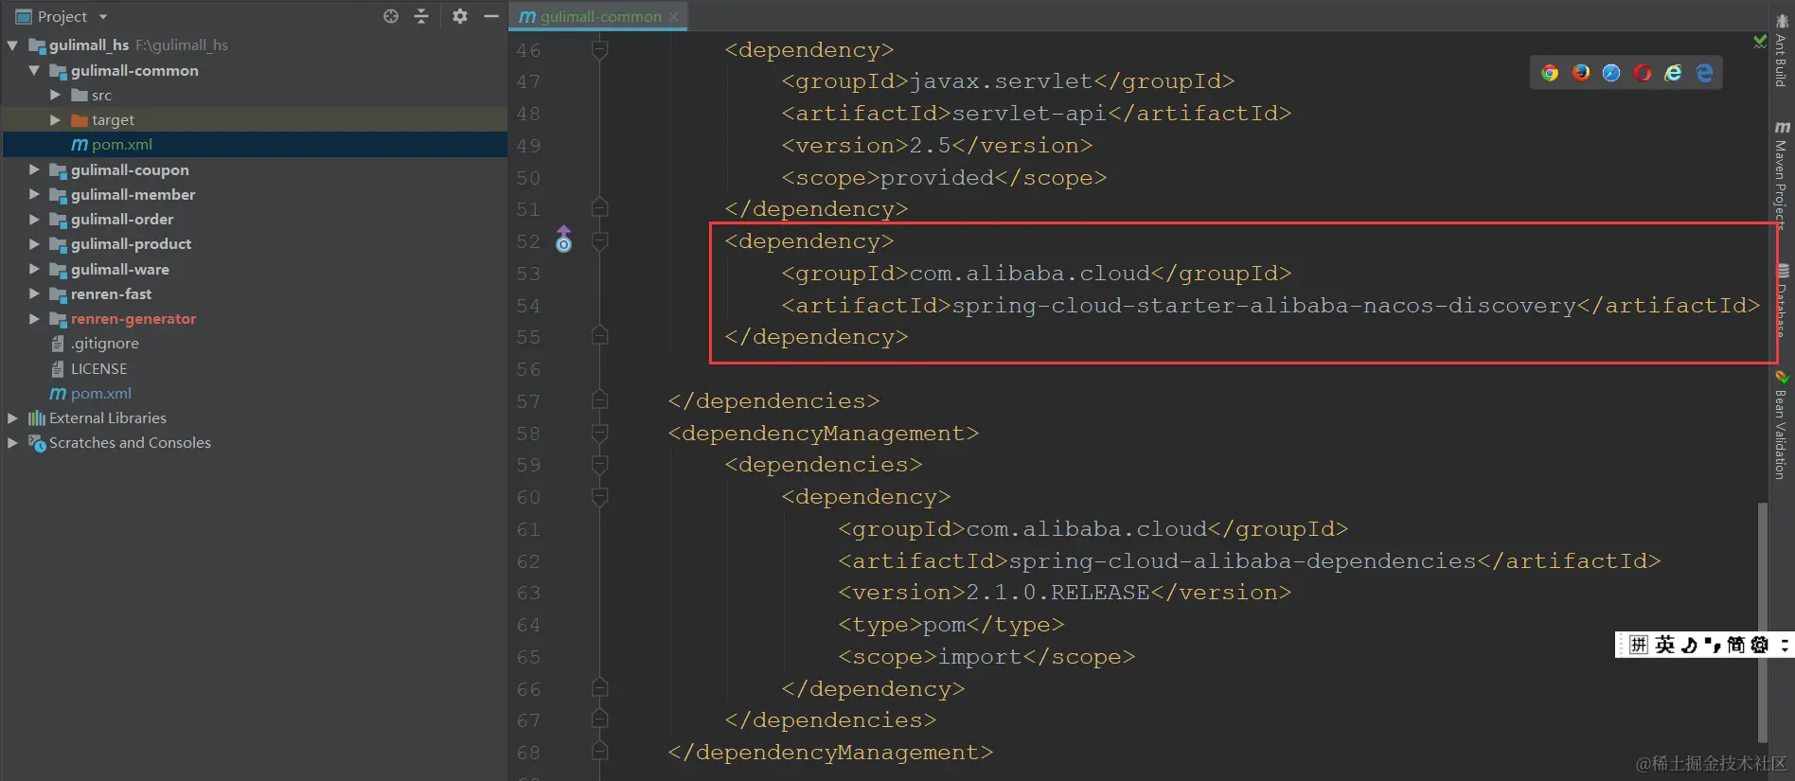Expand External Libraries node
The image size is (1795, 781).
12,417
